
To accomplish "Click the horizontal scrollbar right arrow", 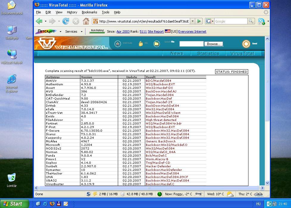I will (x=262, y=188).
